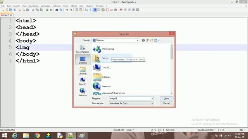Image resolution: width=248 pixels, height=139 pixels.
Task: Open the Edit menu
Action: 9,6
